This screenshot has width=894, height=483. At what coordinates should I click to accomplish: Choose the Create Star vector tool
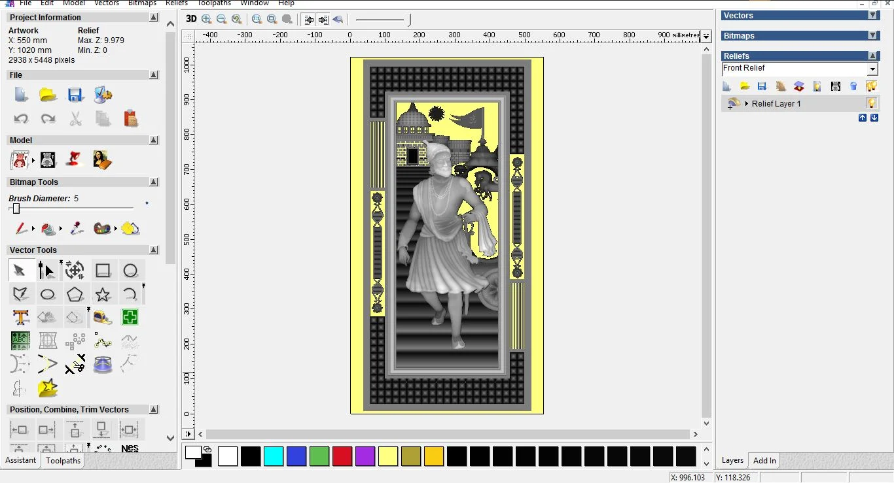103,294
